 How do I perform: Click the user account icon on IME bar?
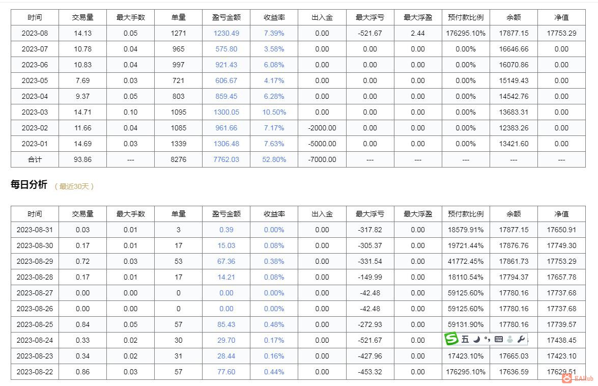pos(510,339)
